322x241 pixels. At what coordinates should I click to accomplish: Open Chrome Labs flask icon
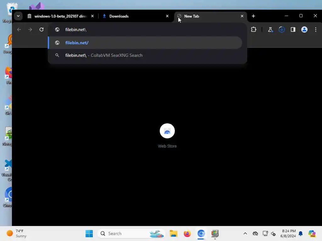270,29
